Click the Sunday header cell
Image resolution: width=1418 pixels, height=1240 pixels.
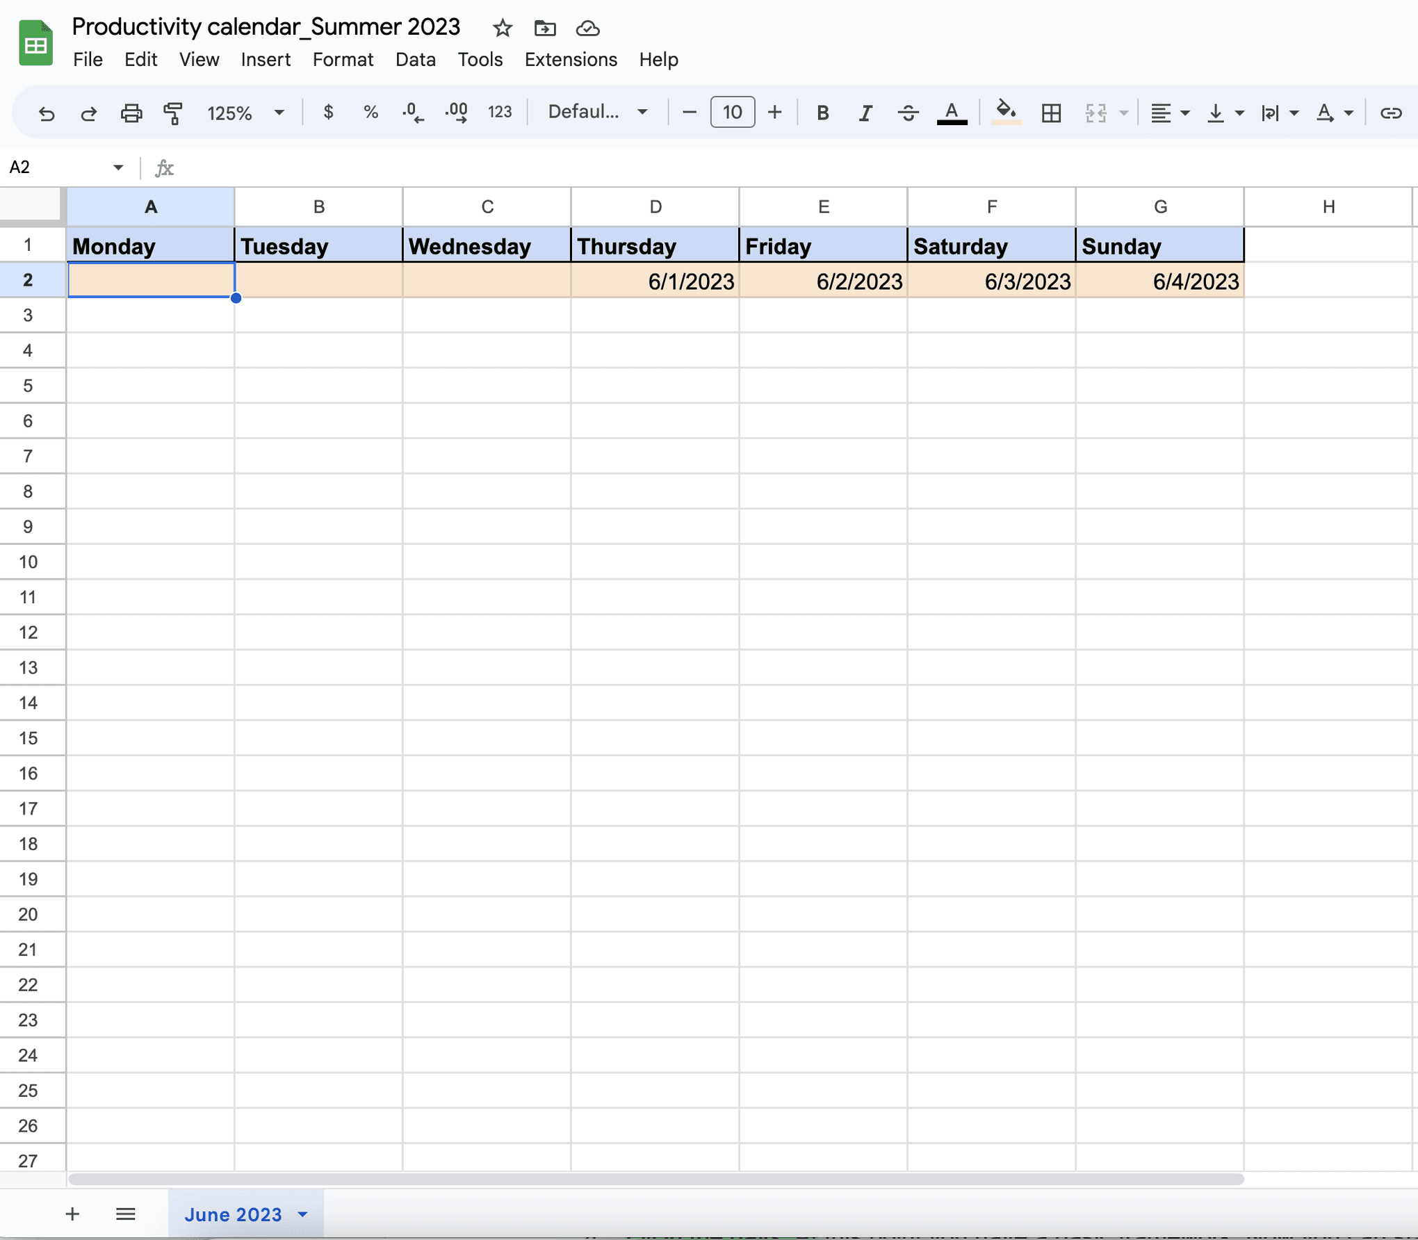pos(1160,245)
